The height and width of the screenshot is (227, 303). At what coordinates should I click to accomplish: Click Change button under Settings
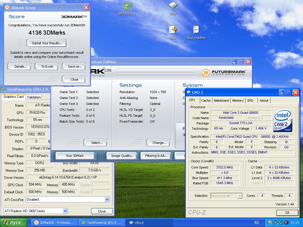[x=159, y=143]
